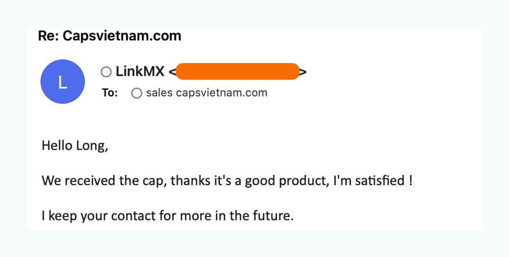Click the We received the cap sentence
The image size is (509, 257).
[227, 181]
